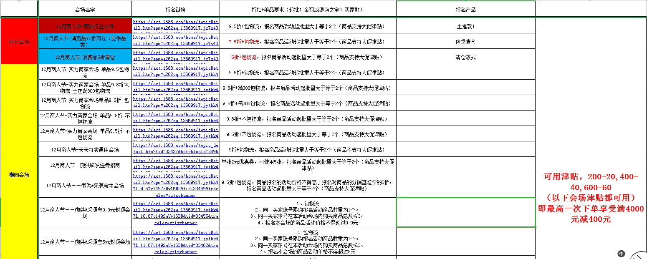
Task: Select the red 行业会场 merged cell
Action: coord(19,41)
